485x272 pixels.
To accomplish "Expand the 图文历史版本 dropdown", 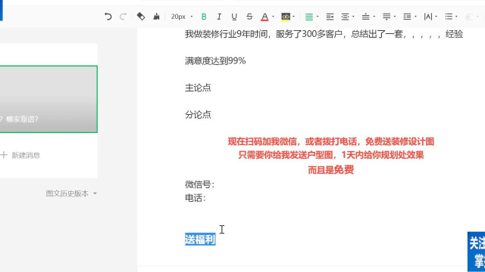I will 71,193.
